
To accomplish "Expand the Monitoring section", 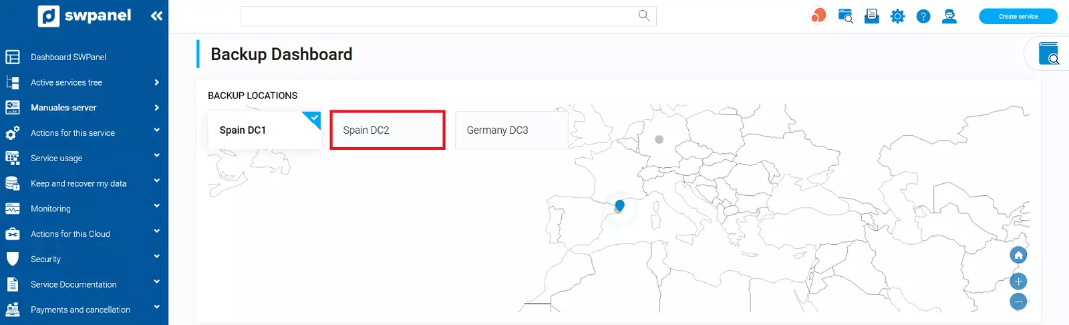I will pos(51,209).
